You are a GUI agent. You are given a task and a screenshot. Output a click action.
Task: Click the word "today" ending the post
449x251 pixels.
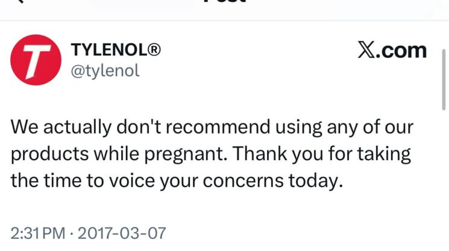point(316,181)
